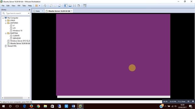This screenshot has height=109, width=195.
Task: Open the Windows Store from the taskbar
Action: (52, 106)
